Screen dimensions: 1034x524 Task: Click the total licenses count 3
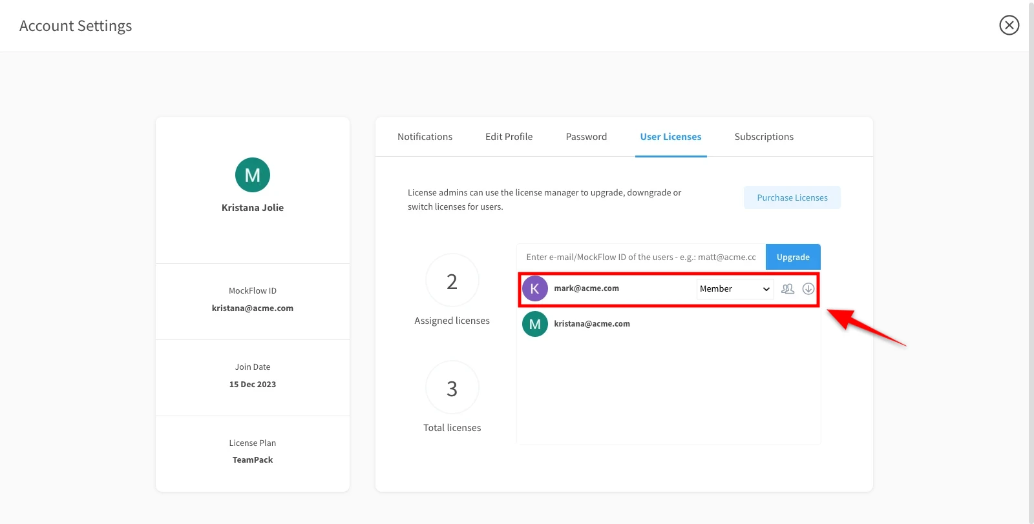coord(452,388)
